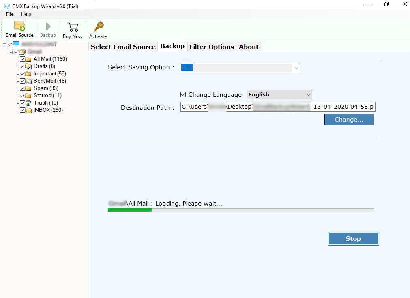Screen dimensions: 410x298
Task: Collapse the blurred account tree node
Action: click(11, 52)
